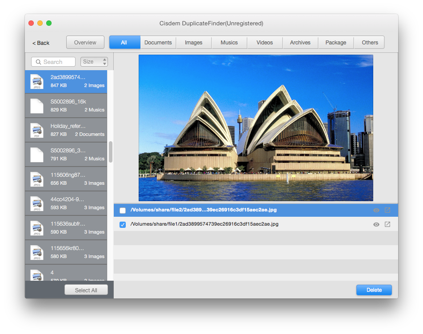The image size is (423, 334).
Task: Open the Size sort dropdown
Action: [94, 62]
